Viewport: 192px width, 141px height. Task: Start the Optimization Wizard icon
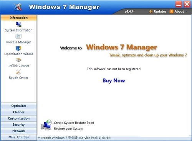(18, 48)
